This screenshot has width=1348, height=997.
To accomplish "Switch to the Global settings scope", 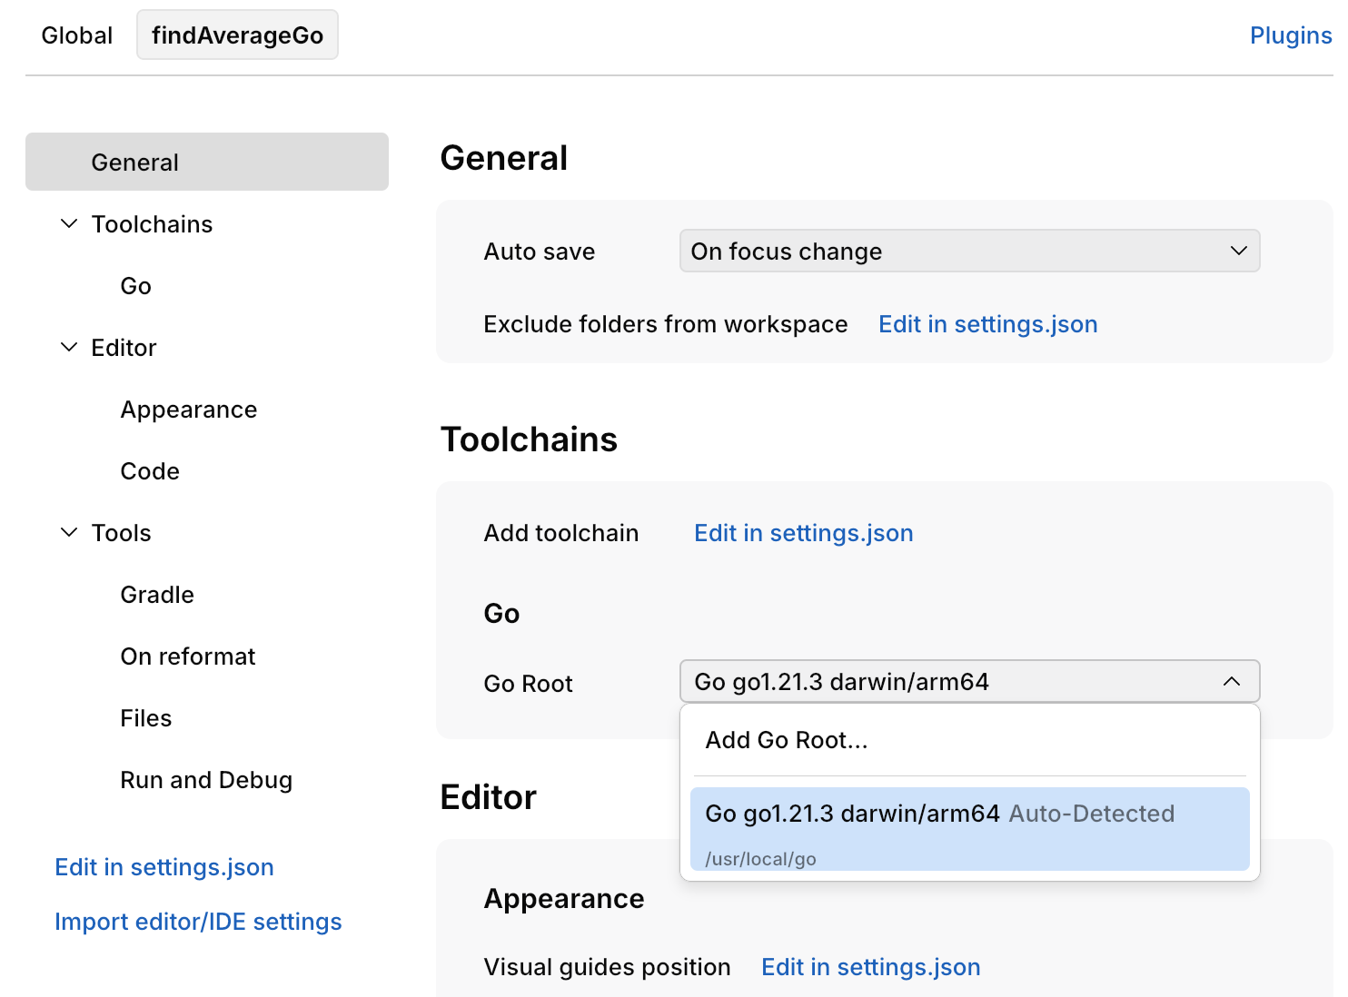I will [x=76, y=35].
